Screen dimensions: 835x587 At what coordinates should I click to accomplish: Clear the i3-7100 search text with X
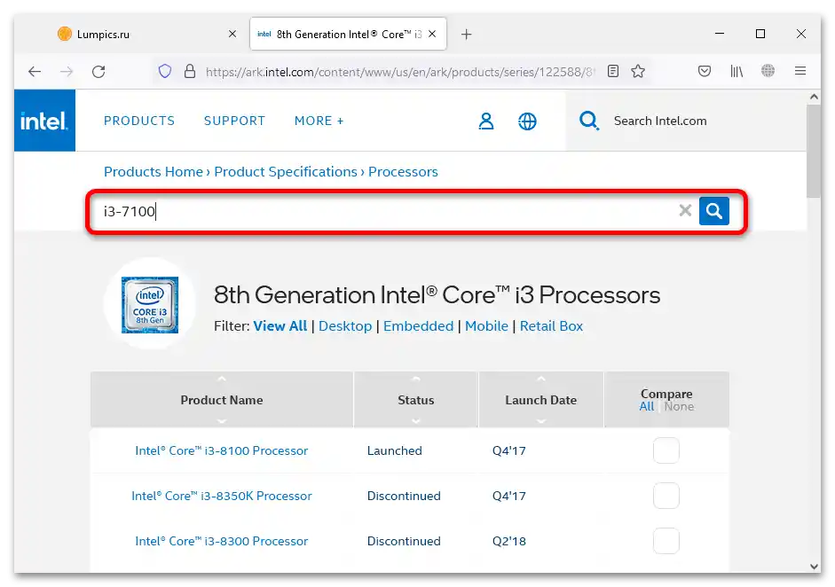pyautogui.click(x=685, y=211)
